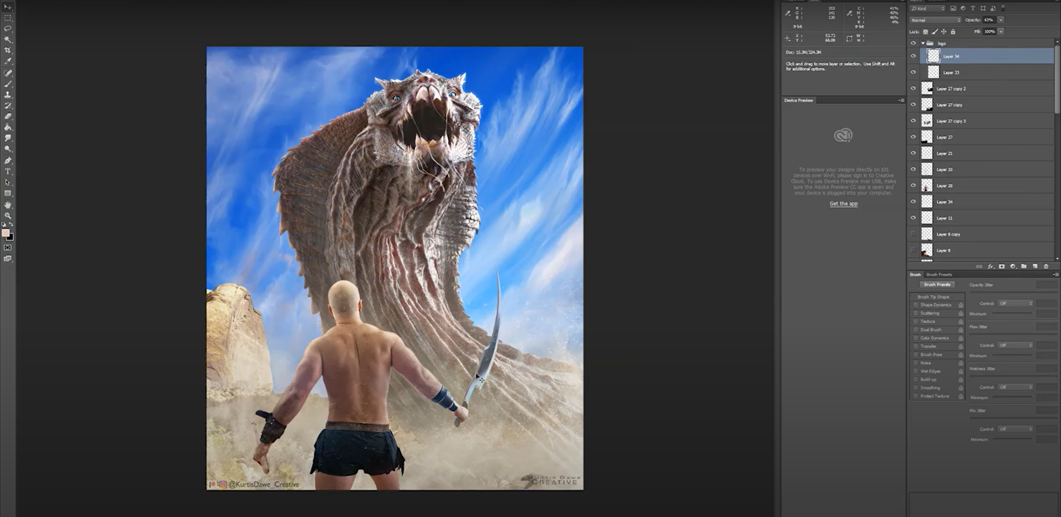Hide the logo group using its eye icon

point(913,43)
